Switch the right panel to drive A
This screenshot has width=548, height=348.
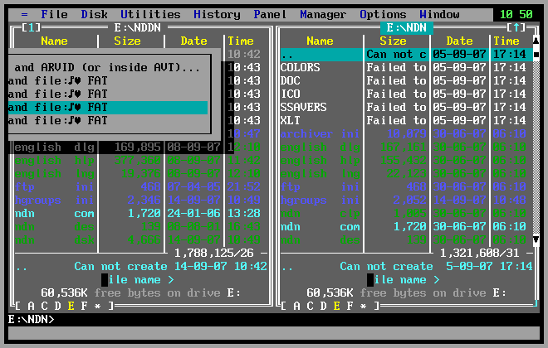[x=296, y=306]
